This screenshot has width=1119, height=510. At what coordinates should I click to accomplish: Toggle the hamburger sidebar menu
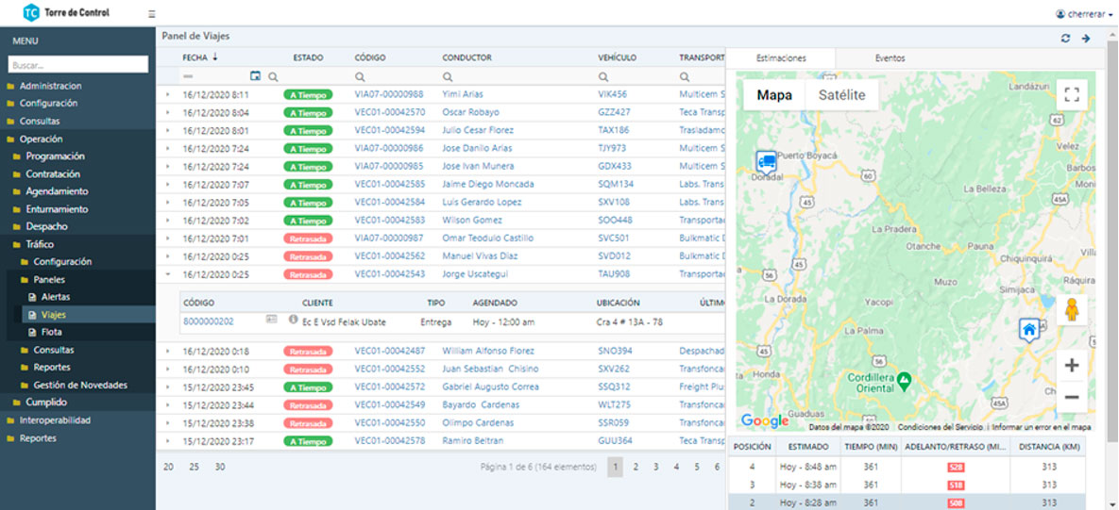click(x=152, y=14)
